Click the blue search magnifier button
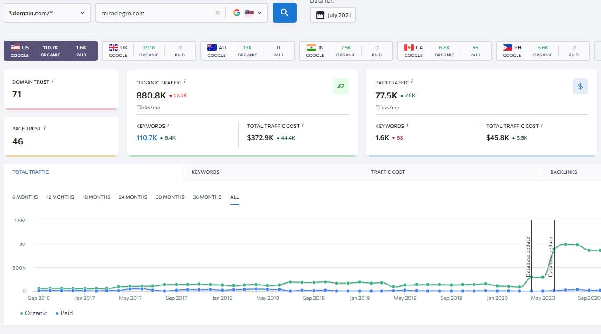The width and height of the screenshot is (601, 334). pos(285,13)
